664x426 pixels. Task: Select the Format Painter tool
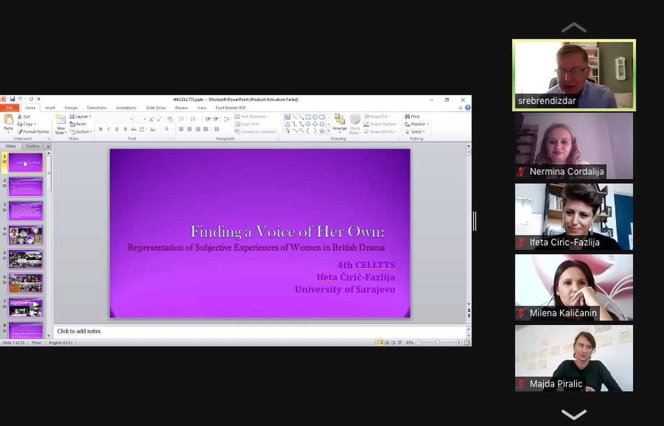coord(33,132)
